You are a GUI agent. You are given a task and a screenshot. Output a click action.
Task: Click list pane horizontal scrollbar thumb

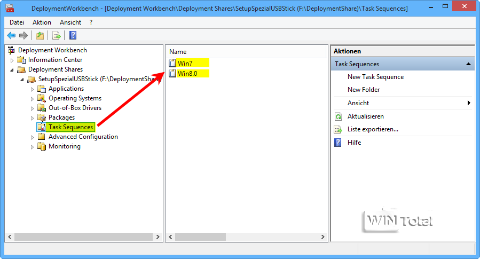pos(201,237)
